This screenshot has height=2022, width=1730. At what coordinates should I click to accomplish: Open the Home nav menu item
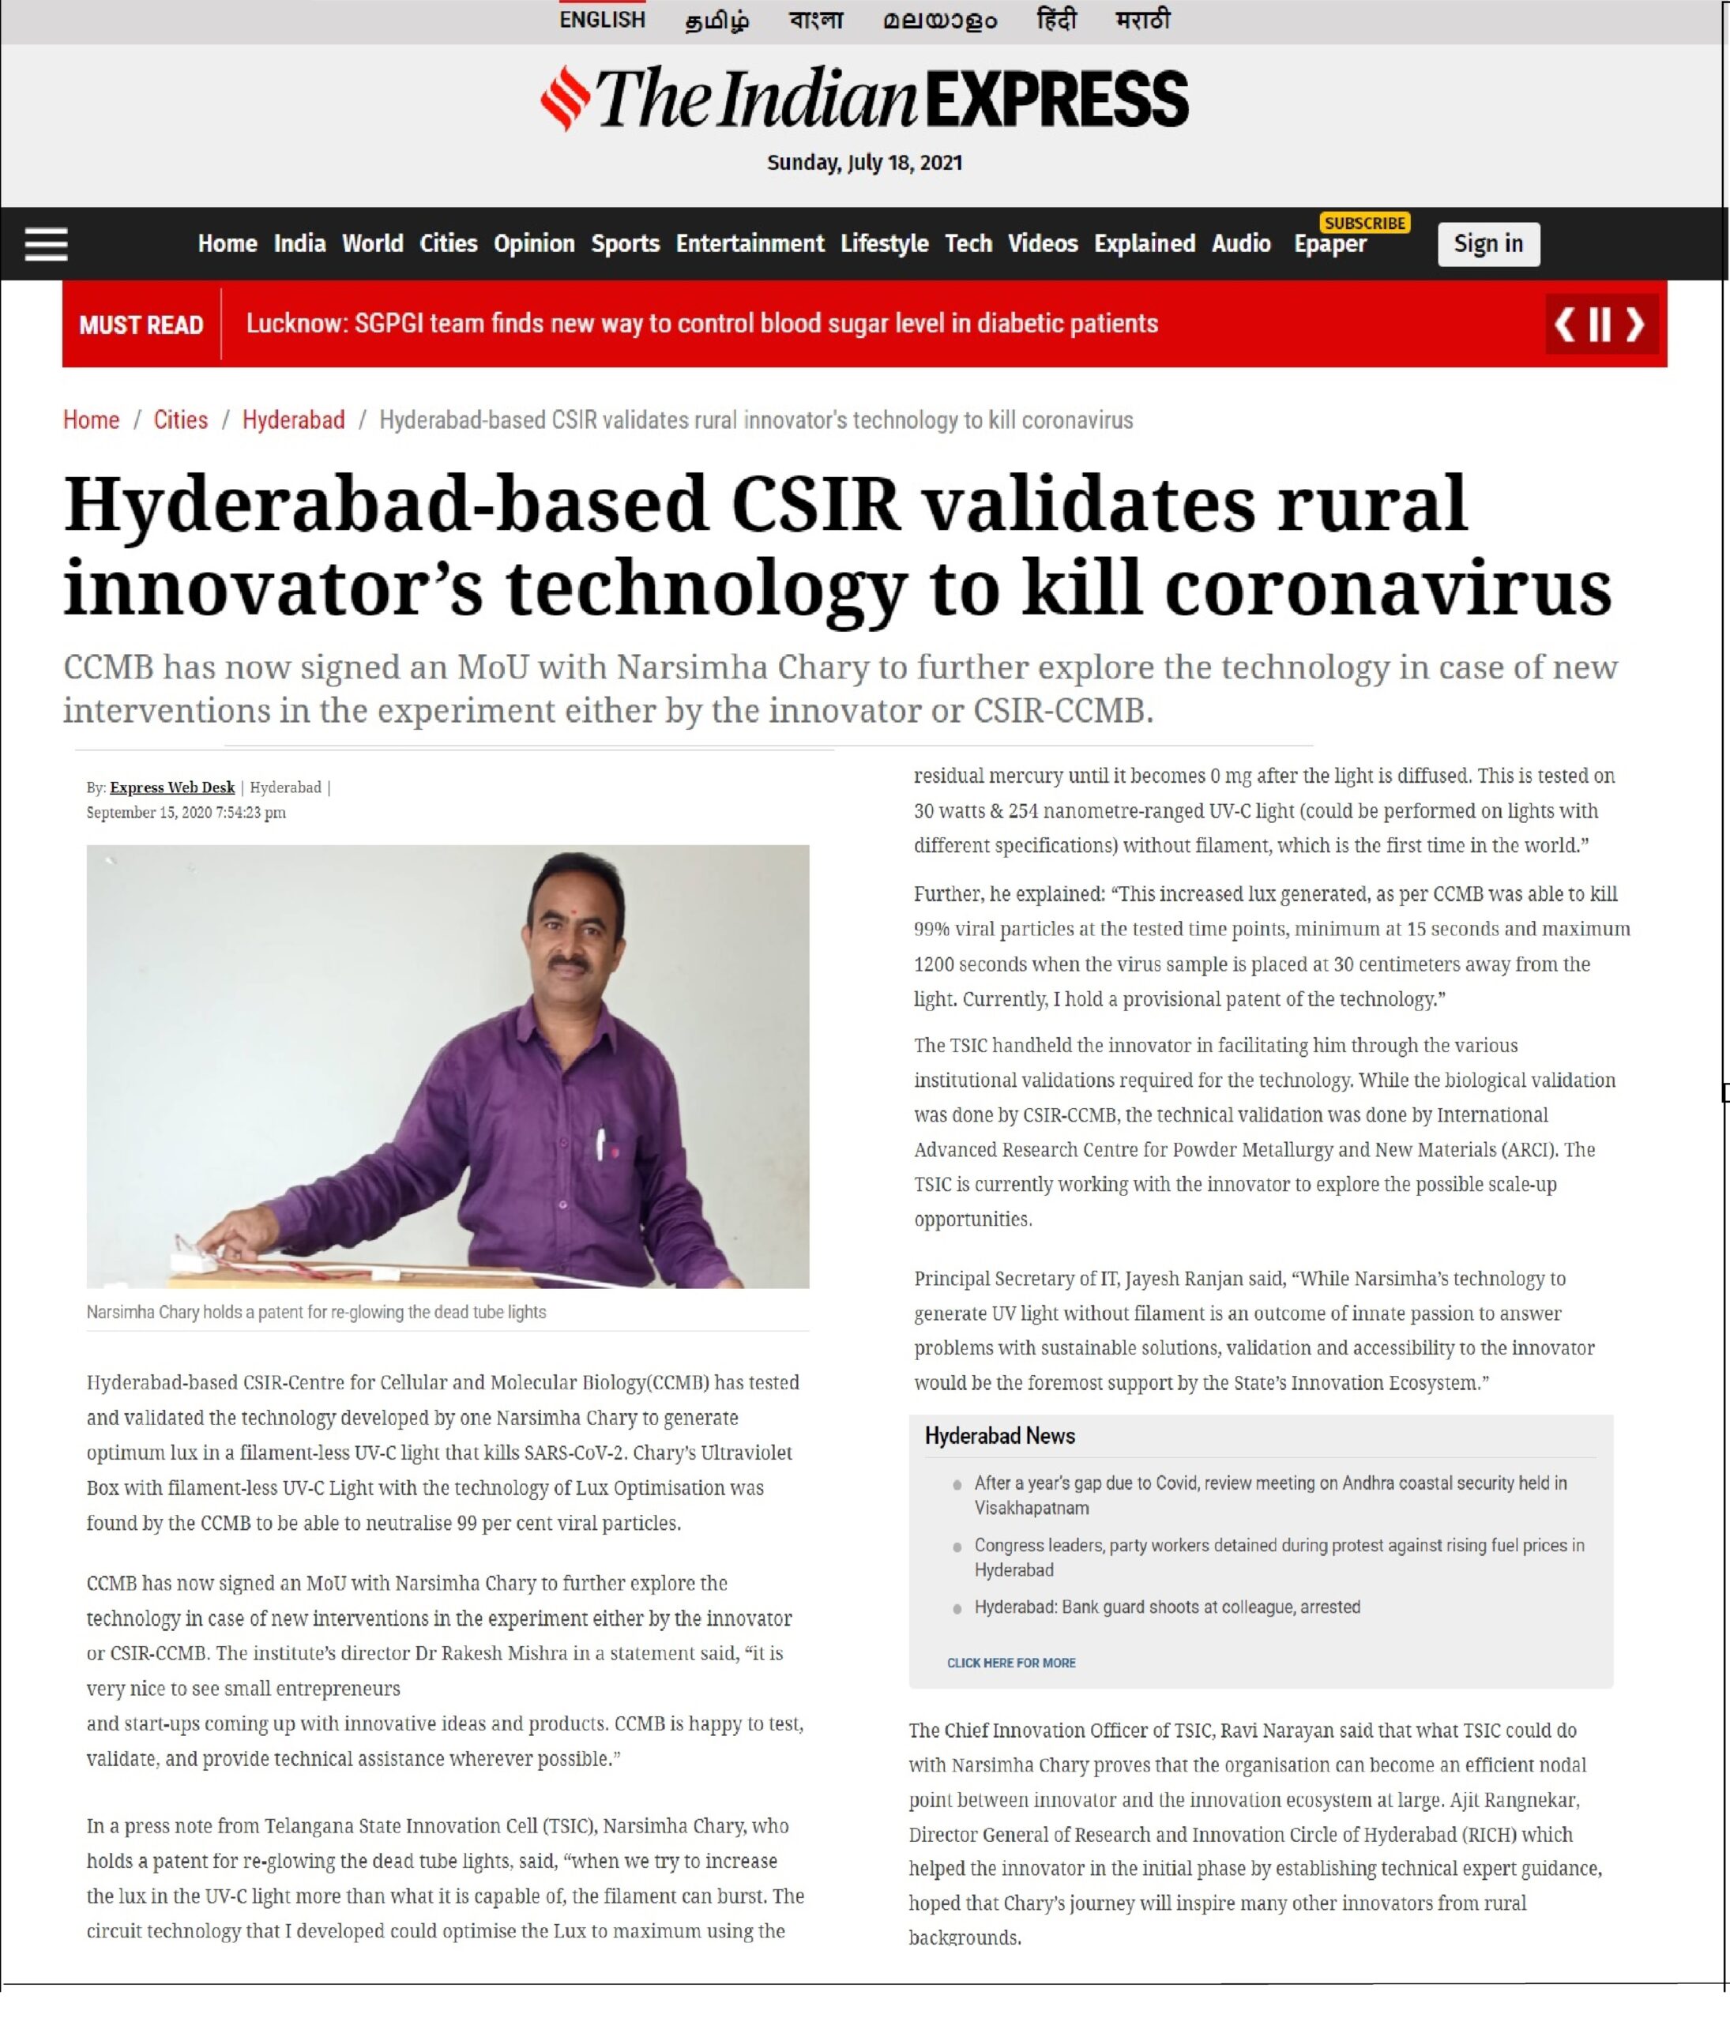tap(228, 243)
